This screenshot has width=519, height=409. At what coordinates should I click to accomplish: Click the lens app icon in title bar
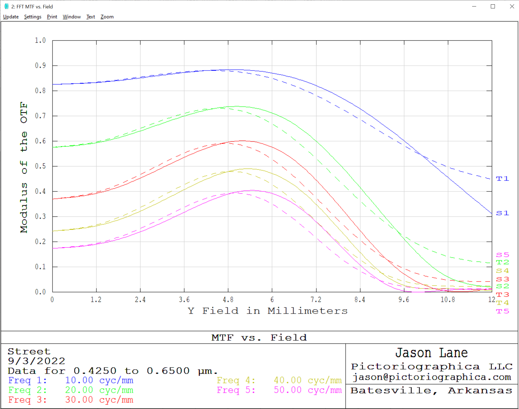click(7, 6)
